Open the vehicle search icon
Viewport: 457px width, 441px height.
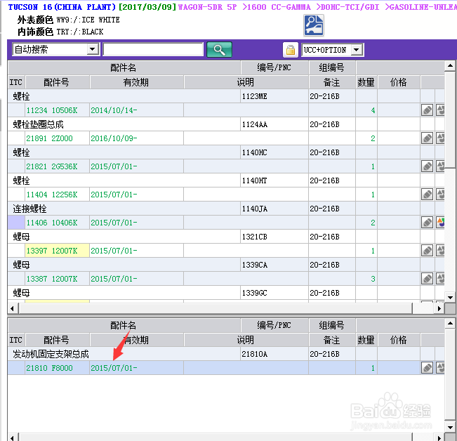click(x=314, y=26)
